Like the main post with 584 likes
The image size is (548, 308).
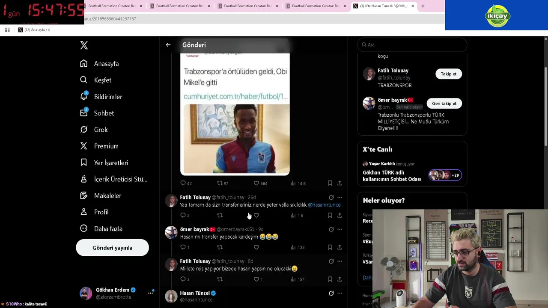[x=260, y=183]
